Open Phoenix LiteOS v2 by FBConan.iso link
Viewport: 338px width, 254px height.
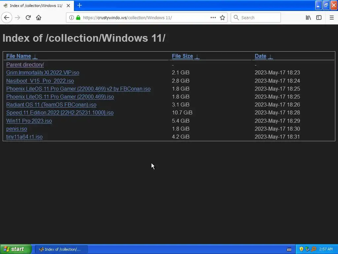[78, 89]
